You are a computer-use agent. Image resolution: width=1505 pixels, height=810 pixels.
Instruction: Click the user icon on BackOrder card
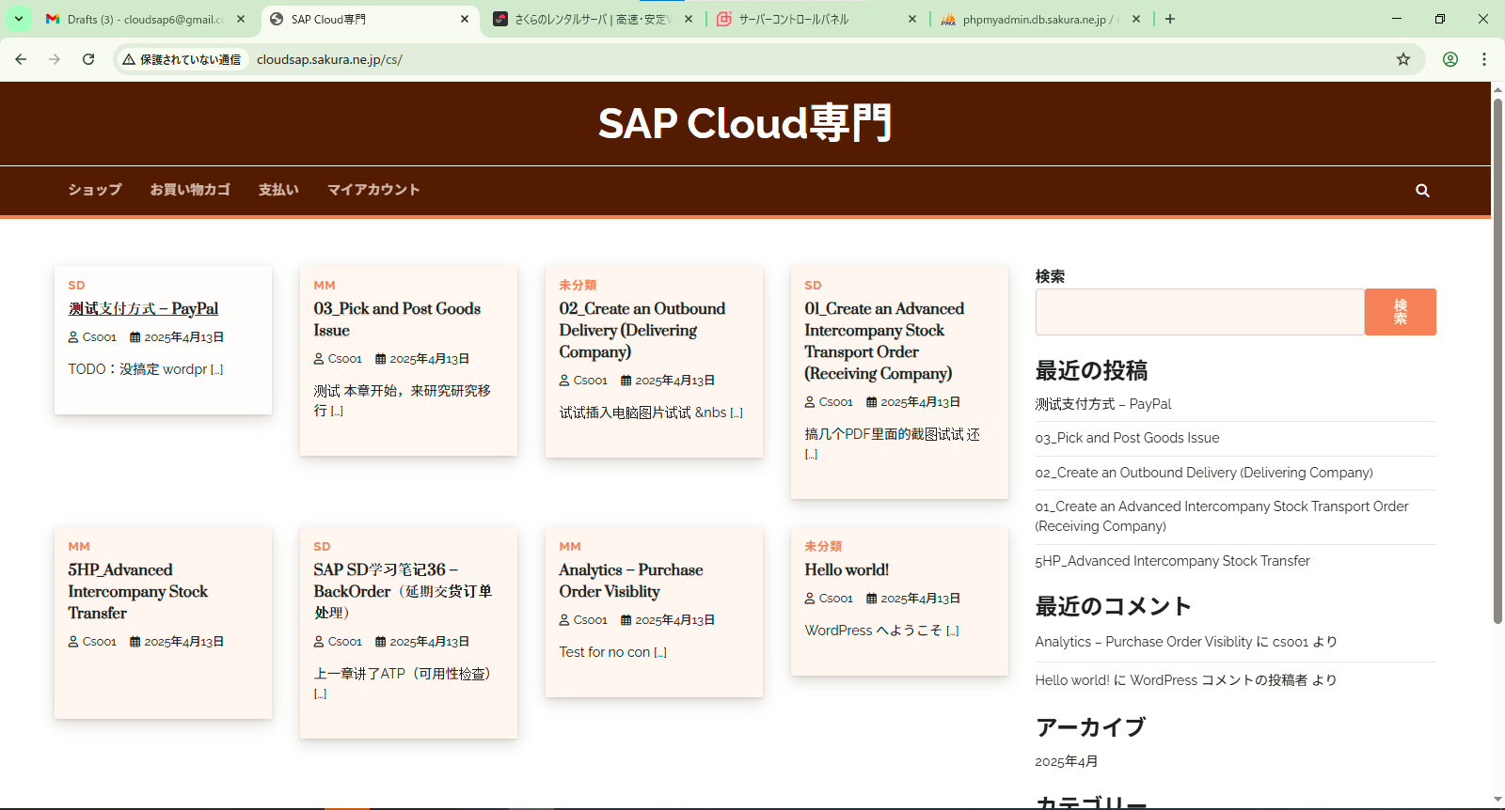[319, 642]
